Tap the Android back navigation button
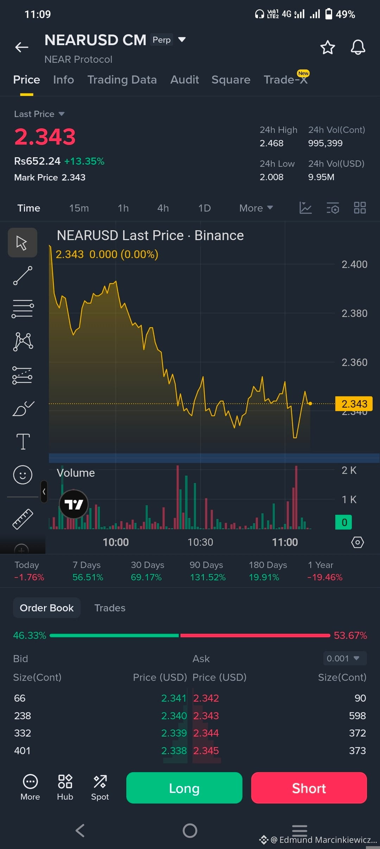The image size is (380, 849). (80, 830)
